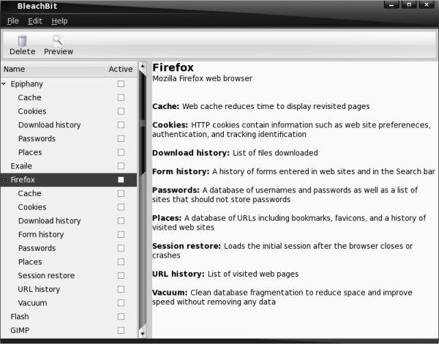Enable the GIMP checkbox
439x344 pixels.
coord(121,330)
